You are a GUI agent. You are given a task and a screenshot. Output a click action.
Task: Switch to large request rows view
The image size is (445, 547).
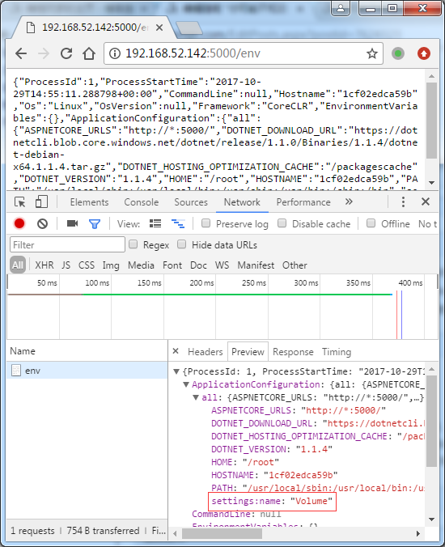[155, 223]
